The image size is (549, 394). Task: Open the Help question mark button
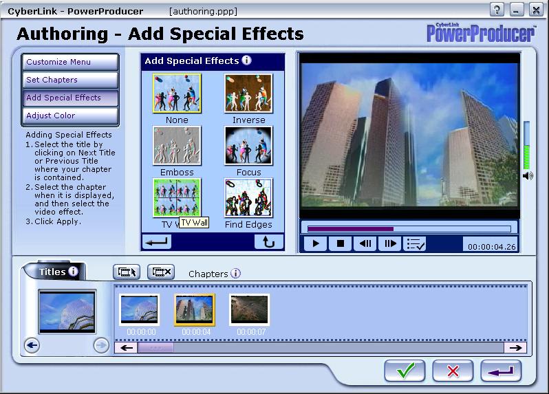(x=497, y=10)
